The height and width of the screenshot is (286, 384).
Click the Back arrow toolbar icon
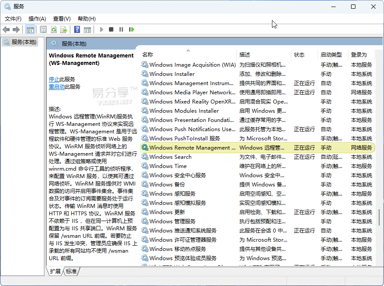[6, 29]
